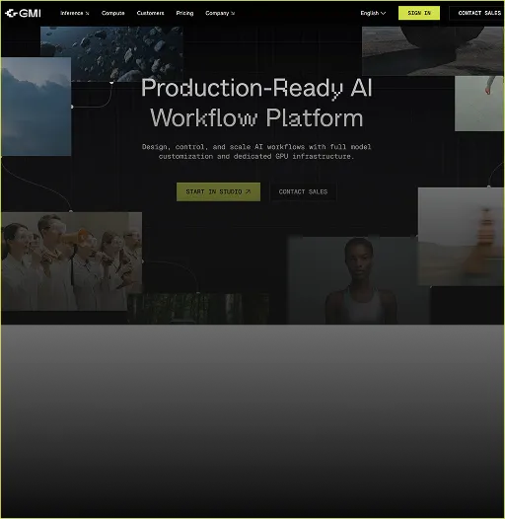Viewport: 505px width, 519px height.
Task: Select the blurred orange figure thumbnail
Action: coord(461,237)
